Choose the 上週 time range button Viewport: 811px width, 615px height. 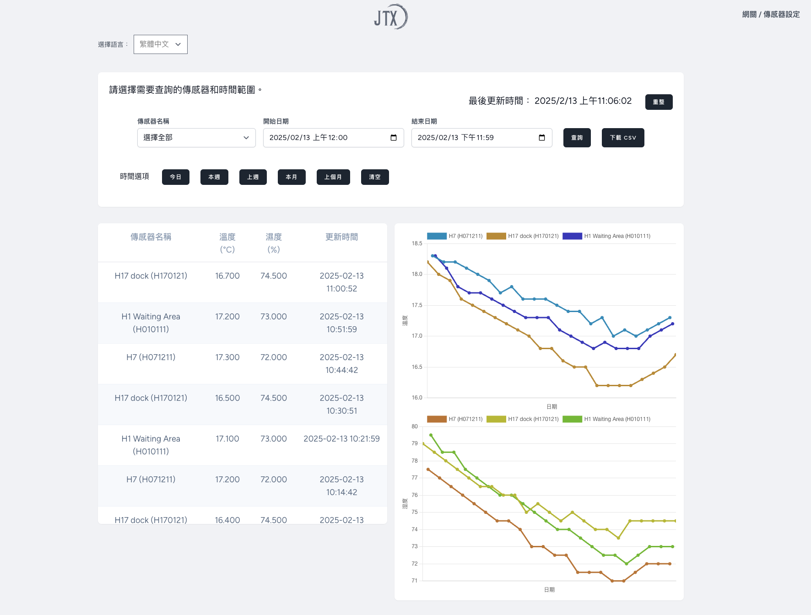[x=253, y=177]
